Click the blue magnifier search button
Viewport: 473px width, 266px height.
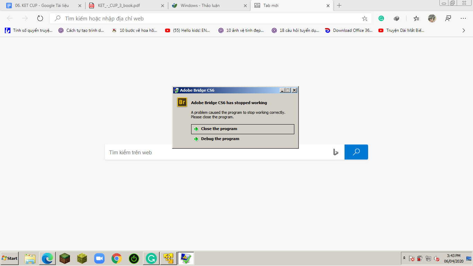point(356,152)
